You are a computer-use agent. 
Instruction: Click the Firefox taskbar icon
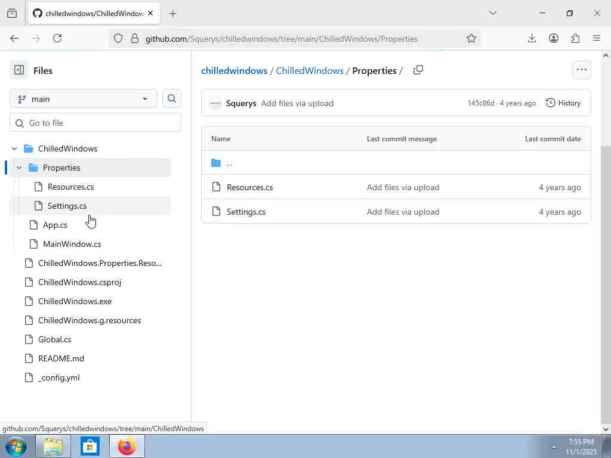click(127, 446)
